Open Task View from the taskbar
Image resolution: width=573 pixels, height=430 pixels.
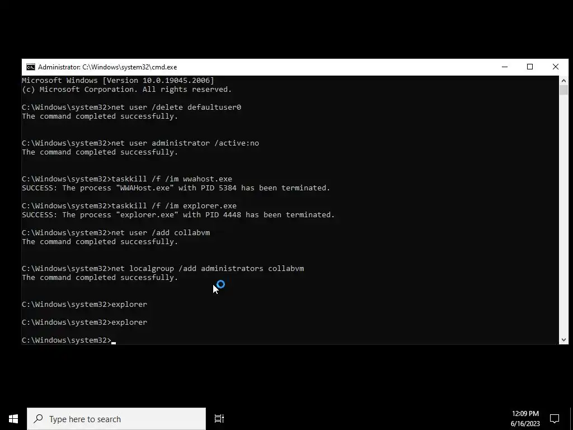pyautogui.click(x=219, y=419)
